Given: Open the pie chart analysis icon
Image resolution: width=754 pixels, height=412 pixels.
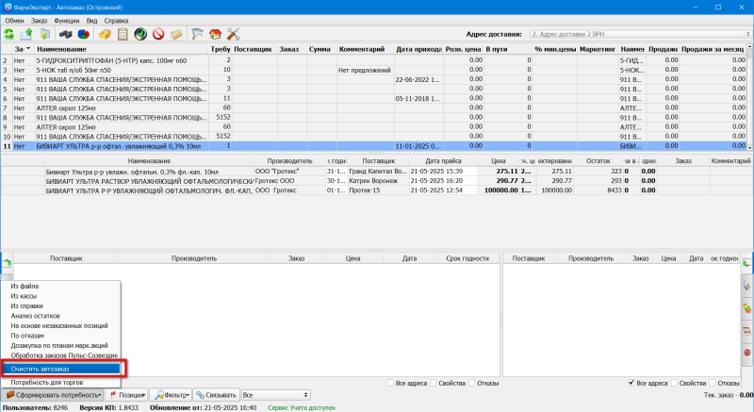Looking at the screenshot, I should (x=83, y=34).
